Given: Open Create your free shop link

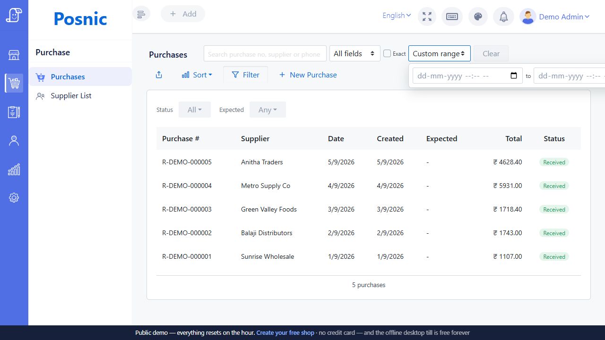Looking at the screenshot, I should pyautogui.click(x=285, y=332).
